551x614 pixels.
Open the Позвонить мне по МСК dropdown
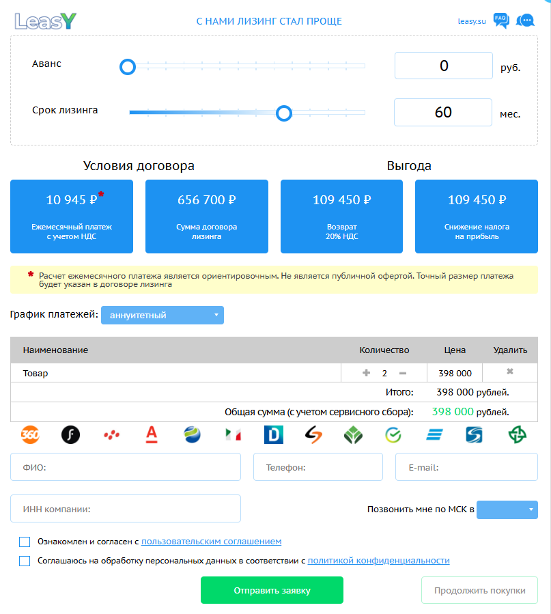point(507,510)
